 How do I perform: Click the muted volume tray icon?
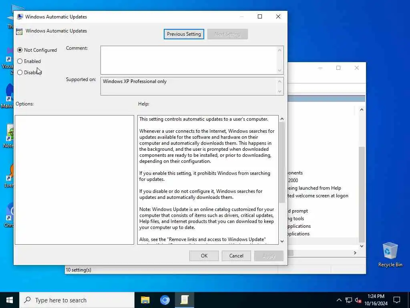point(358,300)
